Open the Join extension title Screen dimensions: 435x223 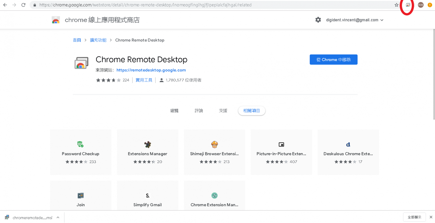[x=80, y=205]
